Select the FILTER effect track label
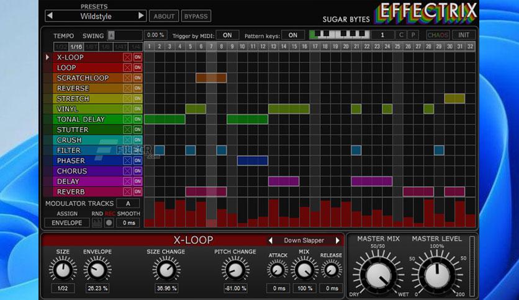The width and height of the screenshot is (519, 300). click(83, 151)
